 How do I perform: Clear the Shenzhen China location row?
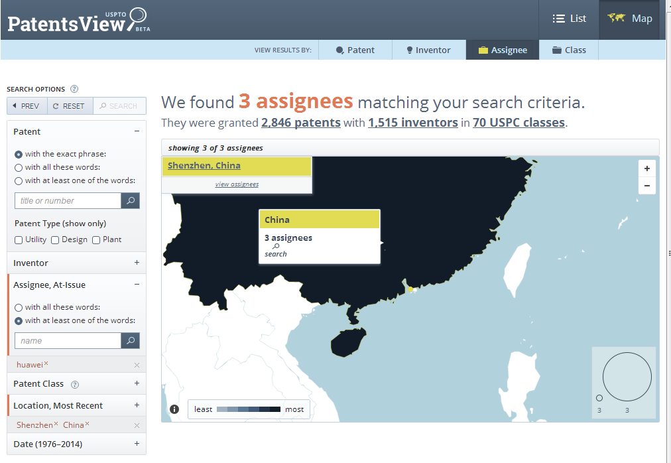137,425
